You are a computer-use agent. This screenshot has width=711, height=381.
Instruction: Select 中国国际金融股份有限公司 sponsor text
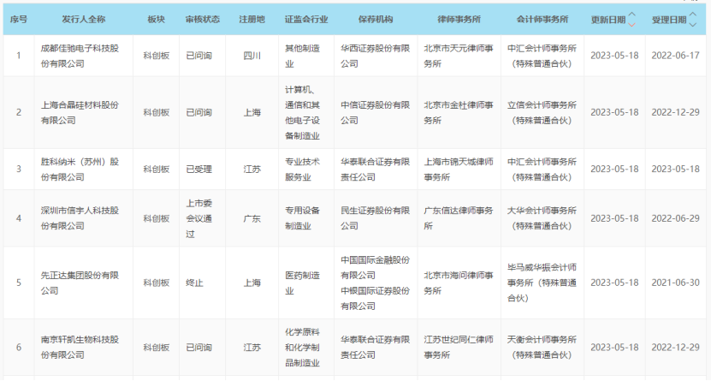pyautogui.click(x=376, y=268)
